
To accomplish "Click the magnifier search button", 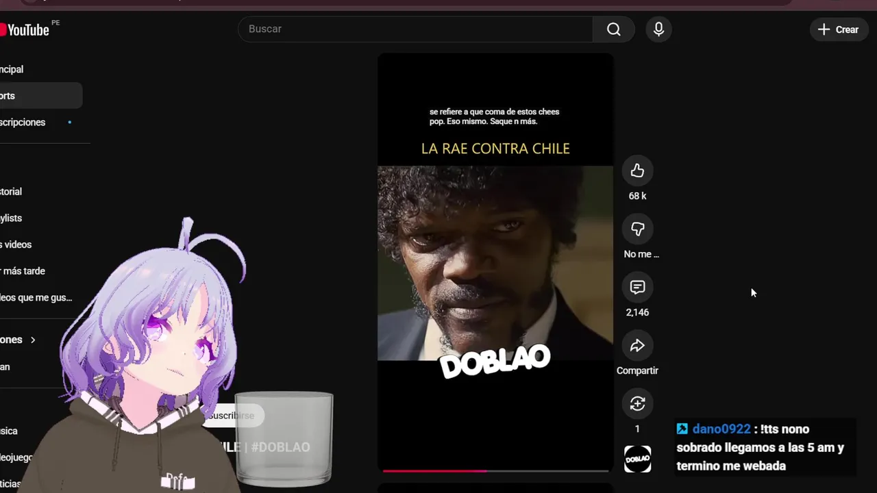I will (x=614, y=29).
